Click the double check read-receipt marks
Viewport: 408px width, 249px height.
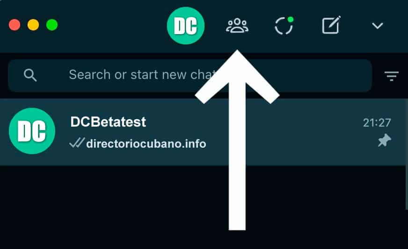(x=77, y=143)
